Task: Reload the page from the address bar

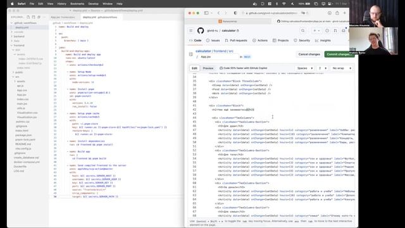Action: pyautogui.click(x=308, y=13)
